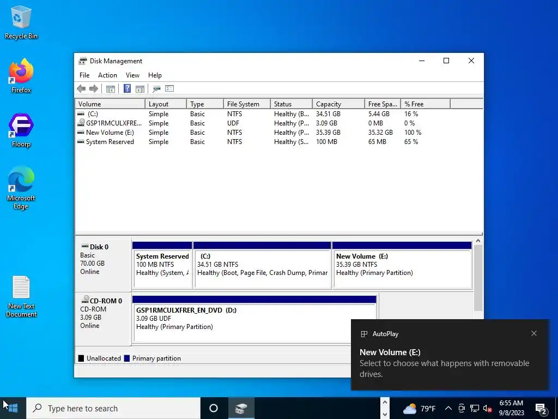558x419 pixels.
Task: Sort by the % Free column header
Action: [x=426, y=104]
